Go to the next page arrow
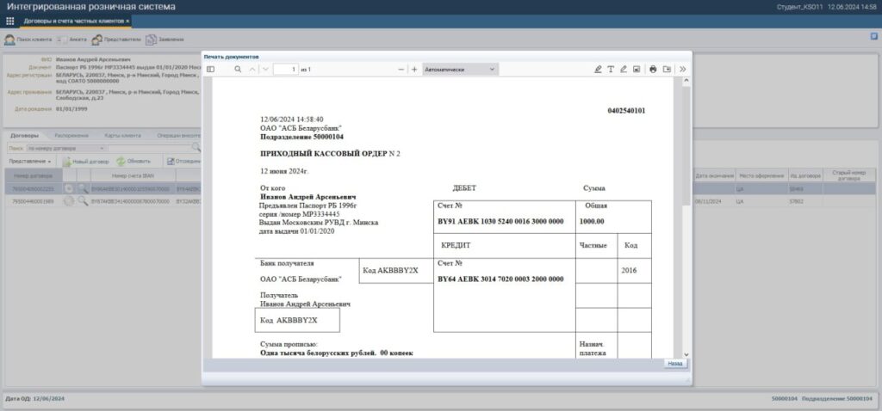Viewport: 882px width, 411px height. [266, 69]
